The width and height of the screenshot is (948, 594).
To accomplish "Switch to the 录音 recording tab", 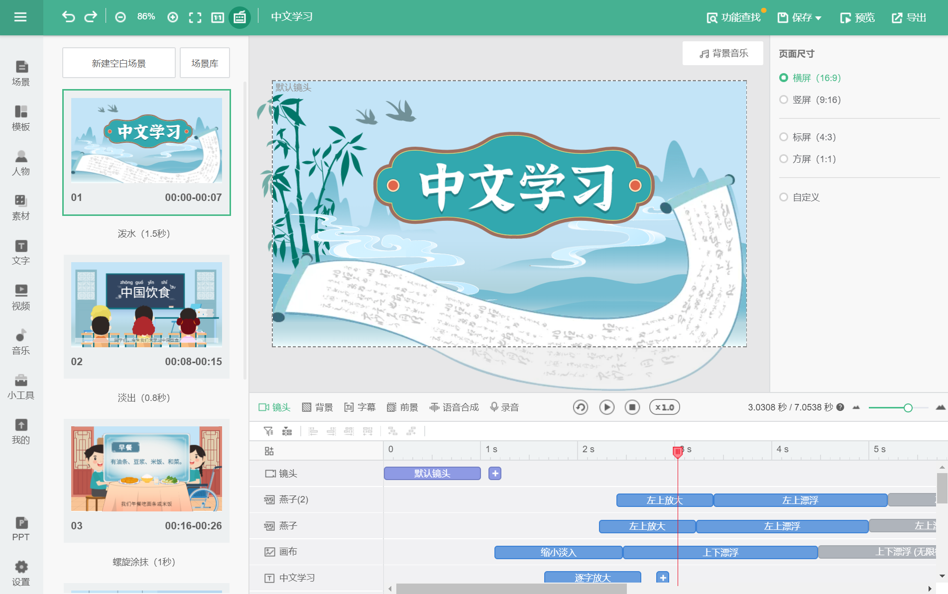I will pyautogui.click(x=505, y=407).
